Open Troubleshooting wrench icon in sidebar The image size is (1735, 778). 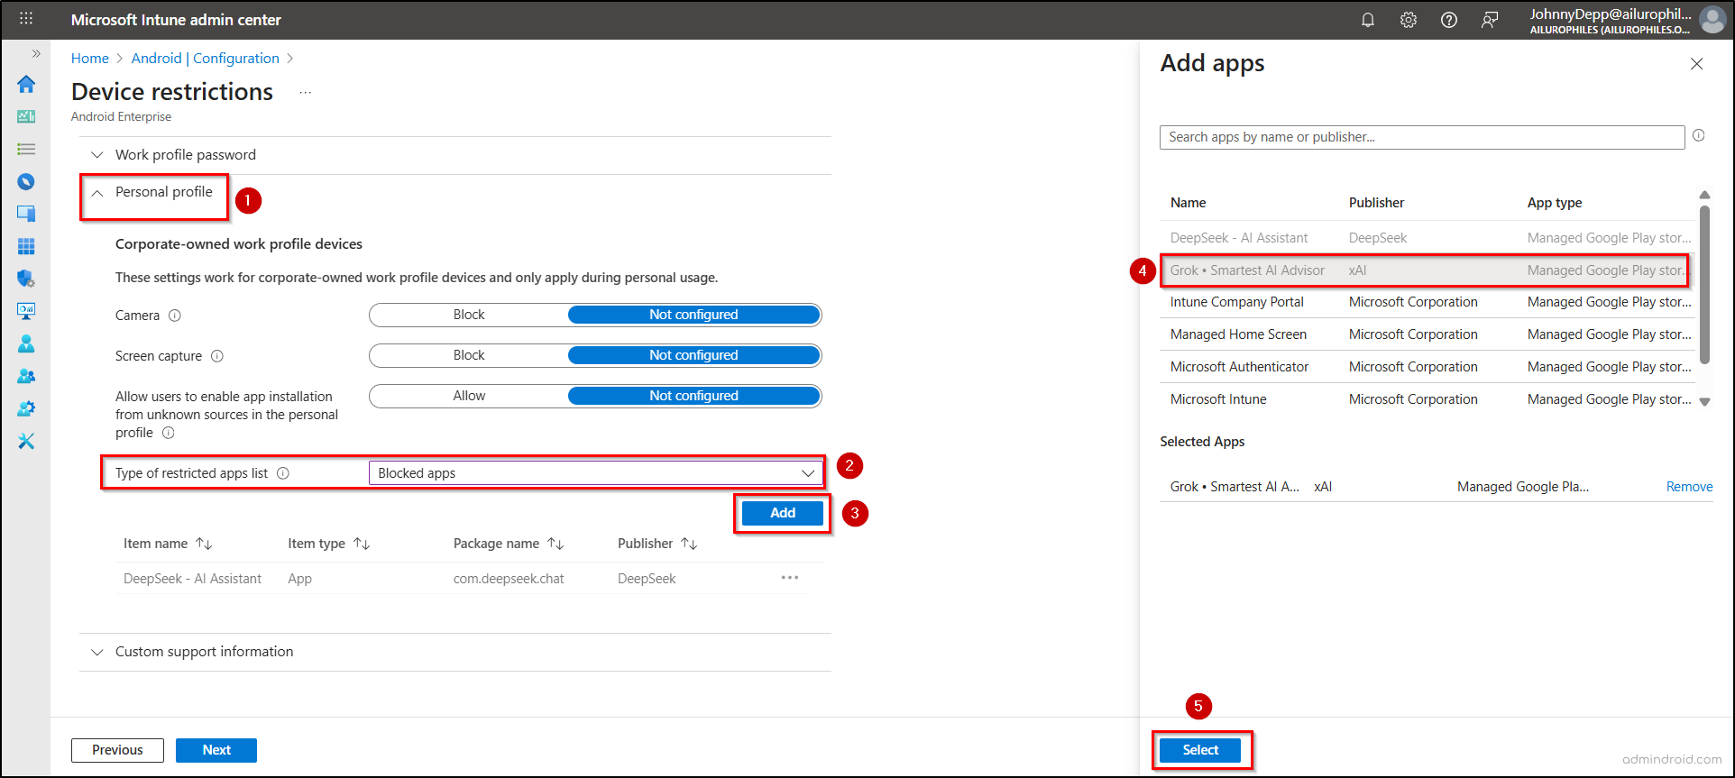(x=26, y=441)
